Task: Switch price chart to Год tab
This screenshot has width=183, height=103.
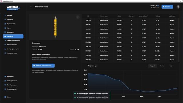Action: coord(171,66)
